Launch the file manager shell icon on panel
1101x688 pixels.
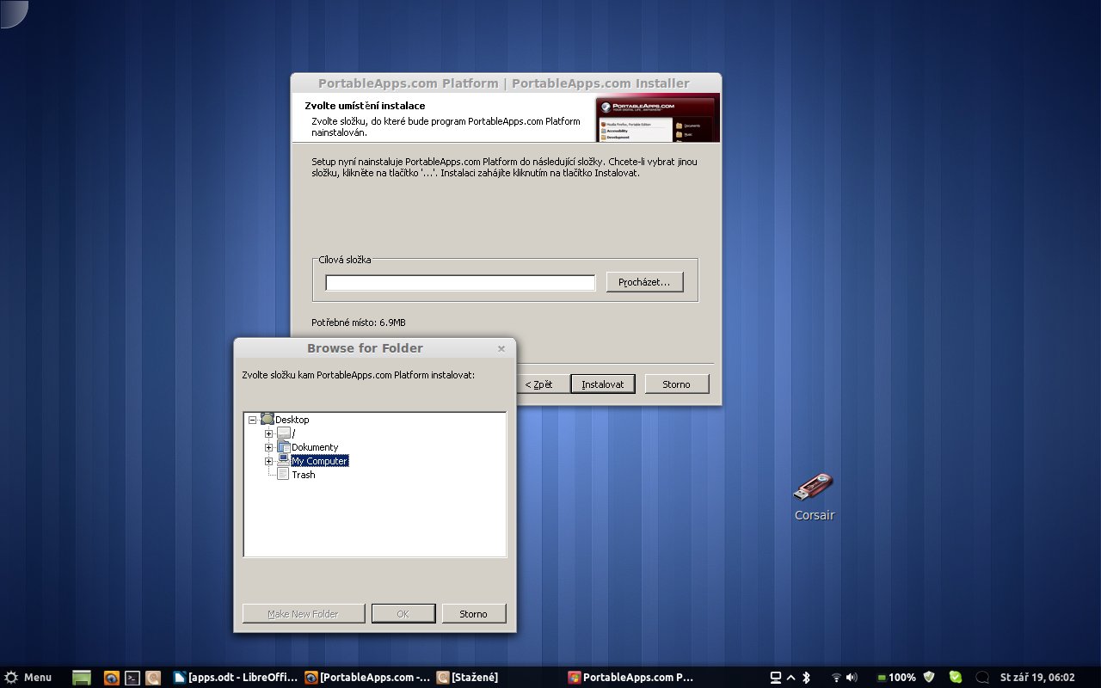[x=153, y=678]
